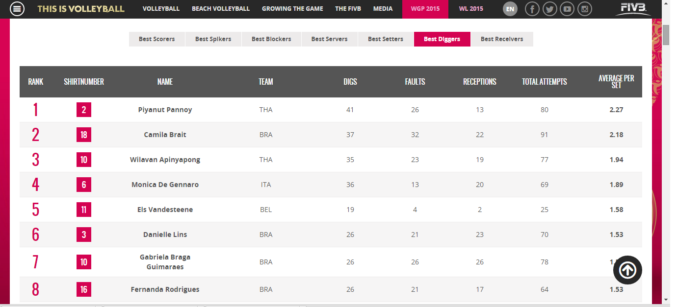The image size is (677, 307).
Task: Open FIVB YouTube channel icon
Action: click(567, 9)
